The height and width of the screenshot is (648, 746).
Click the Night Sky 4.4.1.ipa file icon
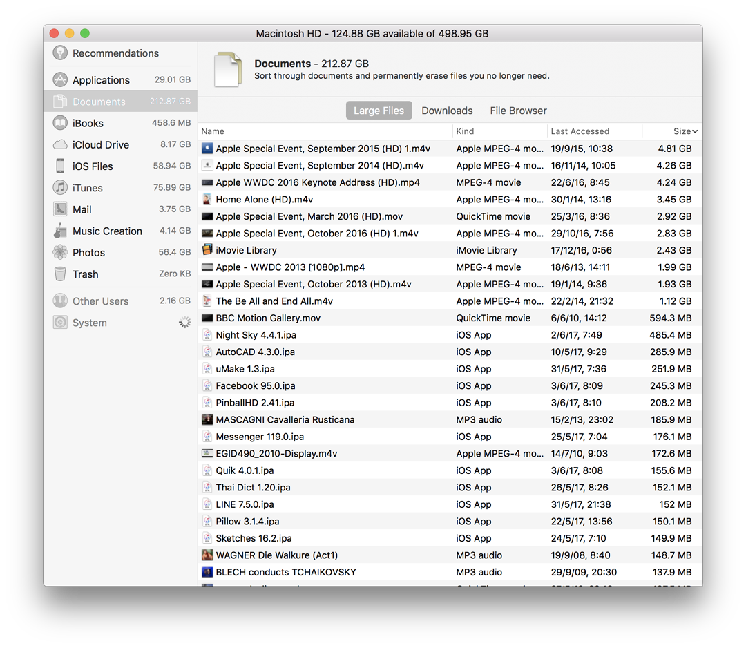207,334
